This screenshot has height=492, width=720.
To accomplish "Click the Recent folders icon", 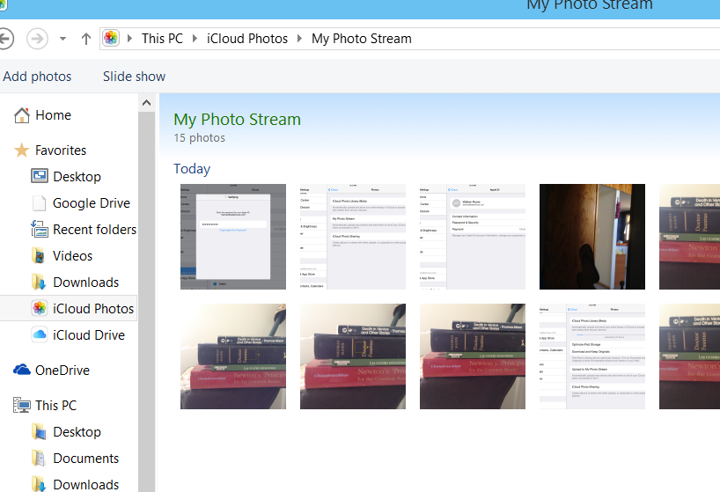I will [39, 229].
